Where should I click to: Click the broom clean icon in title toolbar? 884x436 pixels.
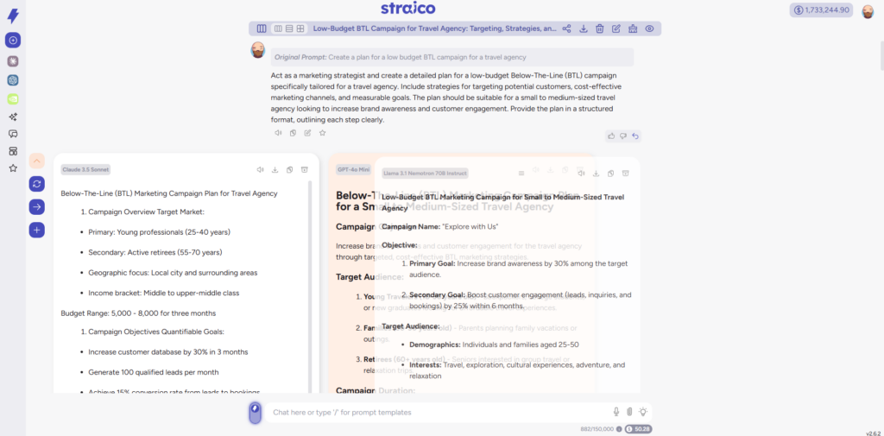pos(633,28)
